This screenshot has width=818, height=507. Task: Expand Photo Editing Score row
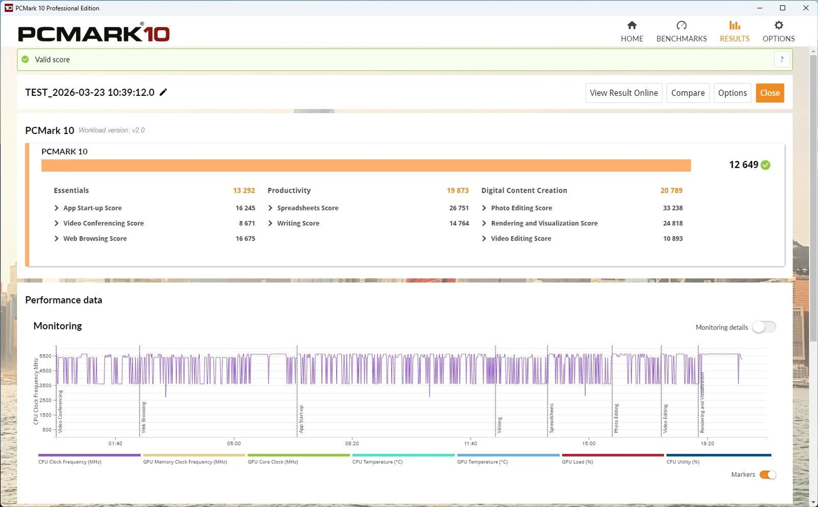pos(484,208)
